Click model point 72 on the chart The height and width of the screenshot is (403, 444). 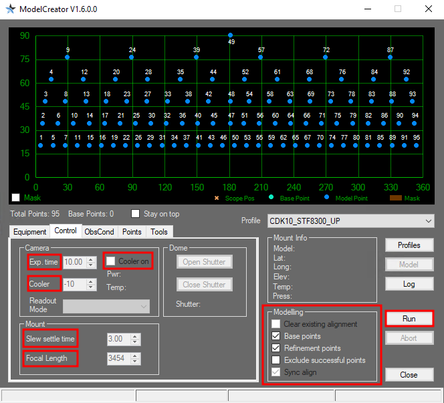tap(326, 57)
